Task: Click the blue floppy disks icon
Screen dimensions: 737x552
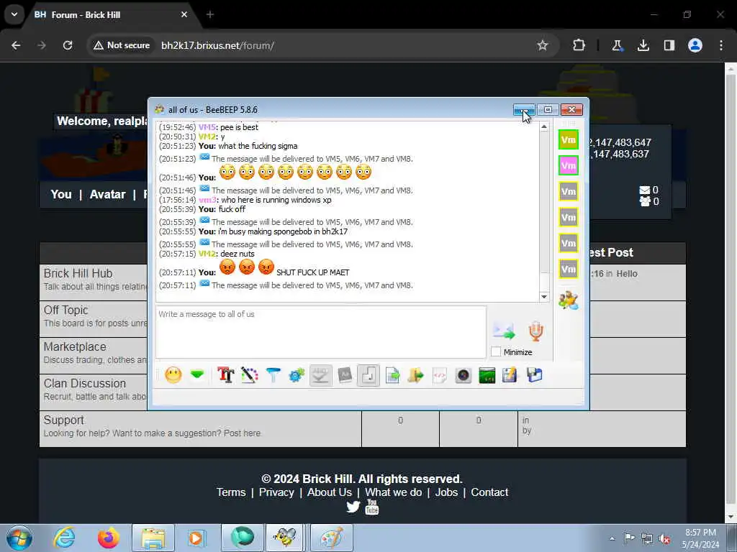Action: pyautogui.click(x=535, y=375)
